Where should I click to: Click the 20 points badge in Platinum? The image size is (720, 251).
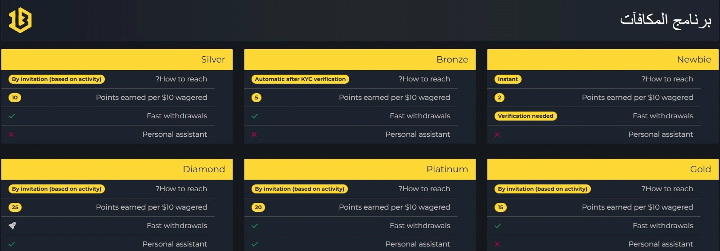[x=258, y=207]
